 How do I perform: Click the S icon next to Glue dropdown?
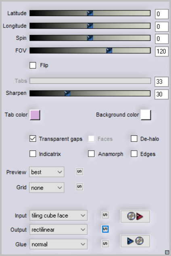click(x=105, y=243)
